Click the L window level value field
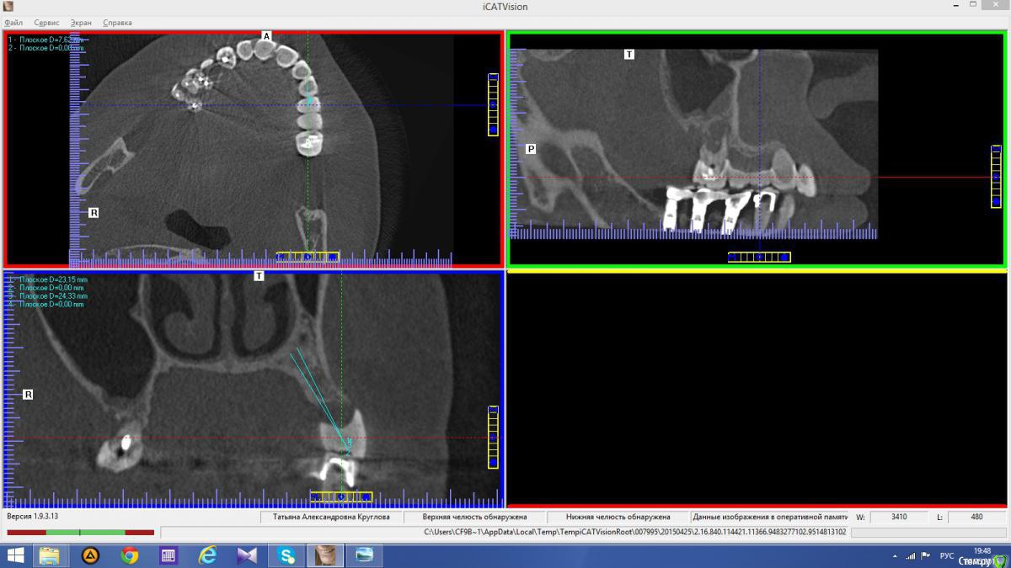The width and height of the screenshot is (1011, 568). 976,517
